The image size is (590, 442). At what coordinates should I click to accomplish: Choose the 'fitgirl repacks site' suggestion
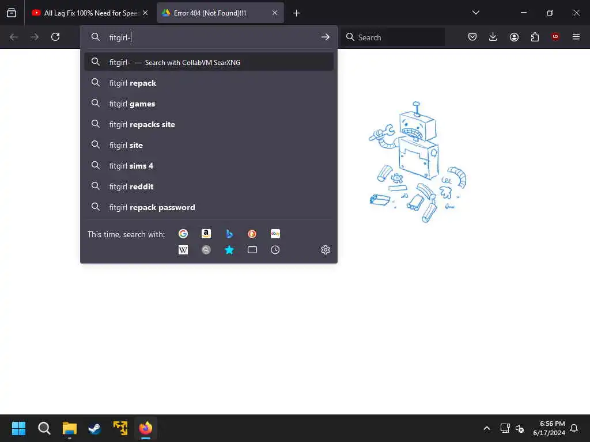209,124
